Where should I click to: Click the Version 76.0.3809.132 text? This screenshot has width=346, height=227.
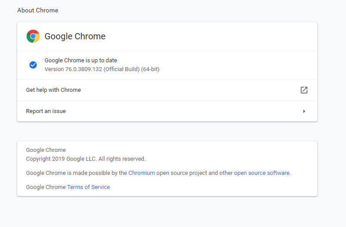[102, 69]
